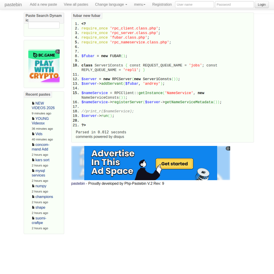This screenshot has width=274, height=274.
Task: Open the Registration page
Action: click(x=162, y=4)
